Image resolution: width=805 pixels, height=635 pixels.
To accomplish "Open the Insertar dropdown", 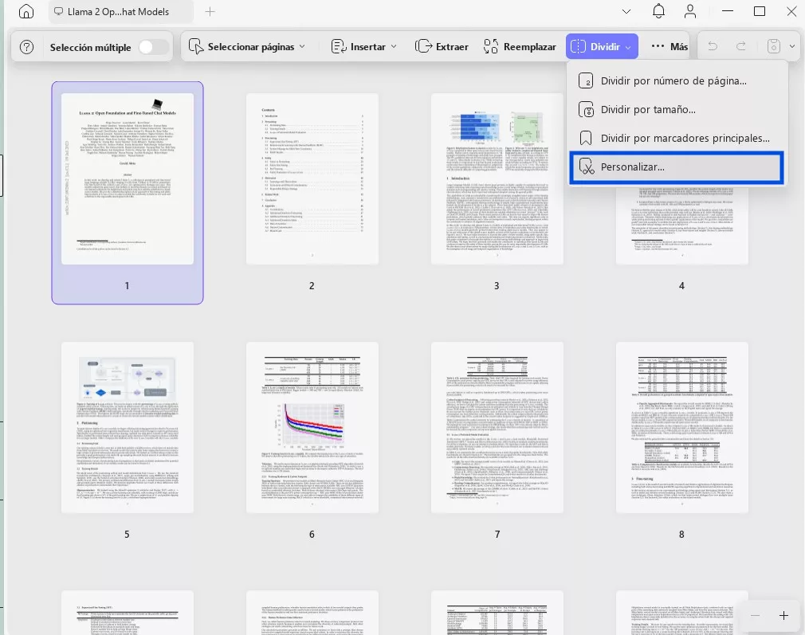I will click(x=364, y=47).
